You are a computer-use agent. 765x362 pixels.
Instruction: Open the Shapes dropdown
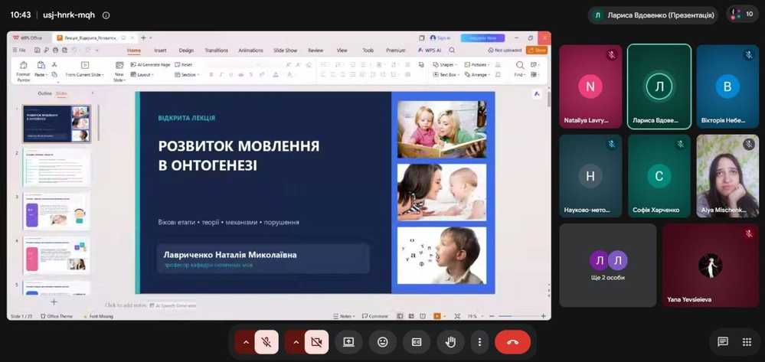[445, 64]
